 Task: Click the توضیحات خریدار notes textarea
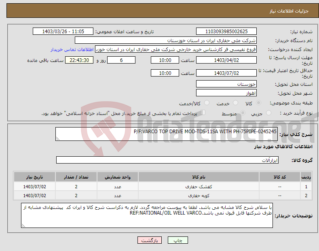point(147,215)
